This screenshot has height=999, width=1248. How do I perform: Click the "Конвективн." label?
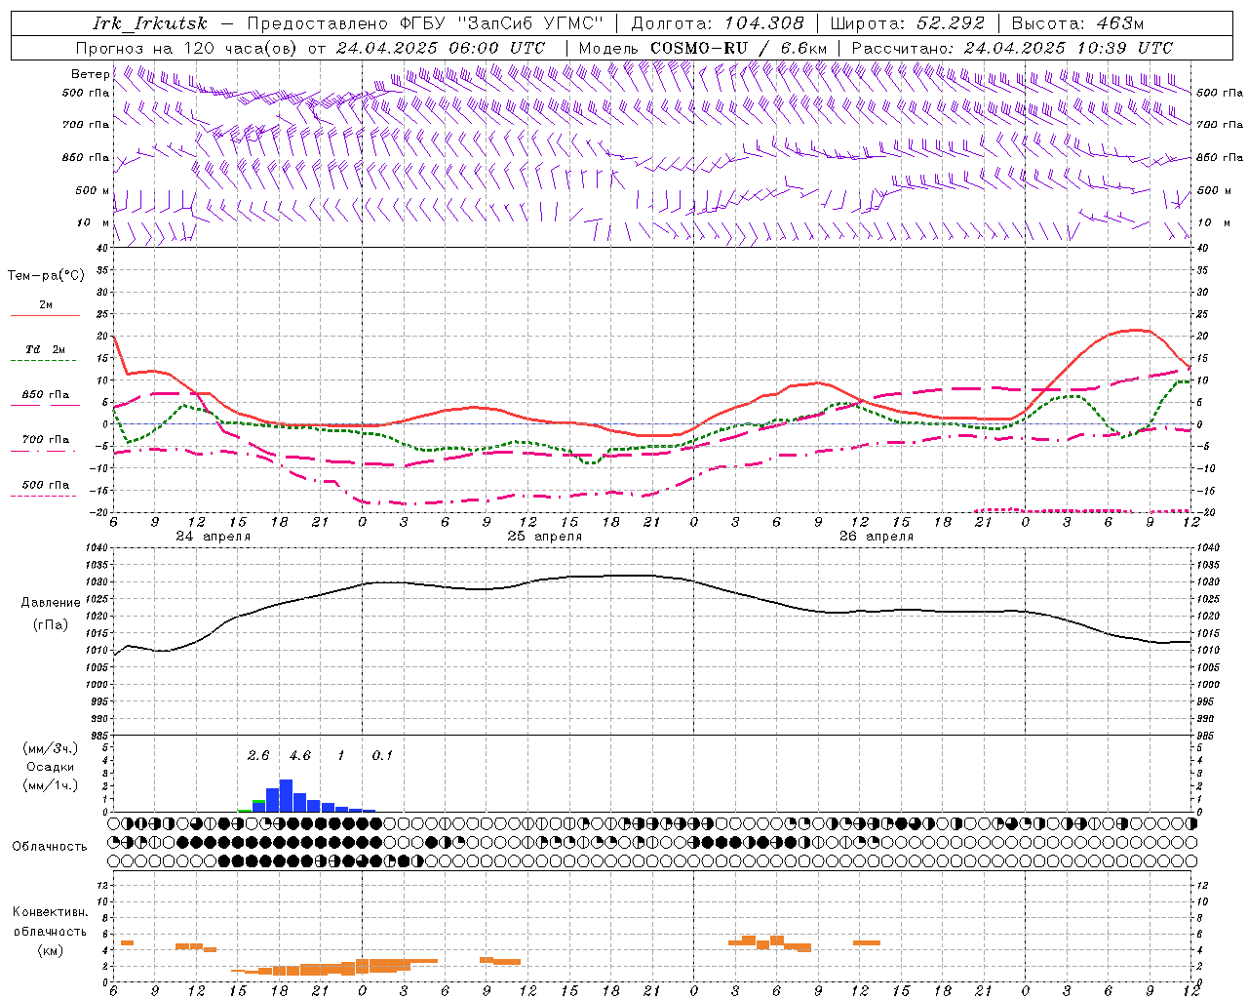point(50,912)
